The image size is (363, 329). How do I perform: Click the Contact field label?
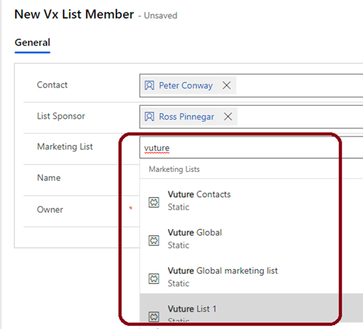coord(52,85)
